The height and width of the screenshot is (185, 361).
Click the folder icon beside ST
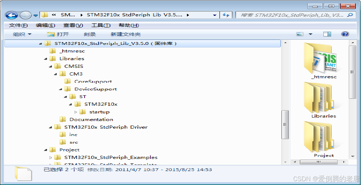72,97
